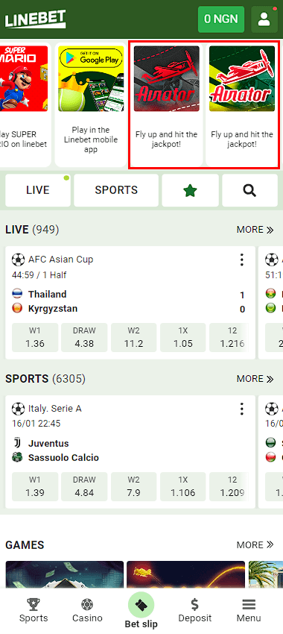Expand MORE in the SPORTS section
The width and height of the screenshot is (283, 634).
coord(255,379)
